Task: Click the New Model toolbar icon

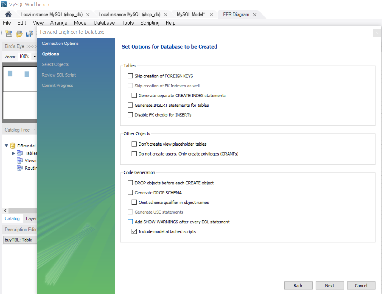Action: 9,34
